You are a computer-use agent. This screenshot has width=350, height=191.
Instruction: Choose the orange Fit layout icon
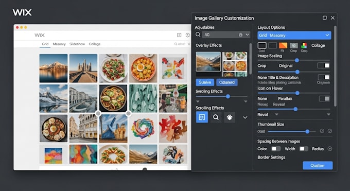point(283,45)
